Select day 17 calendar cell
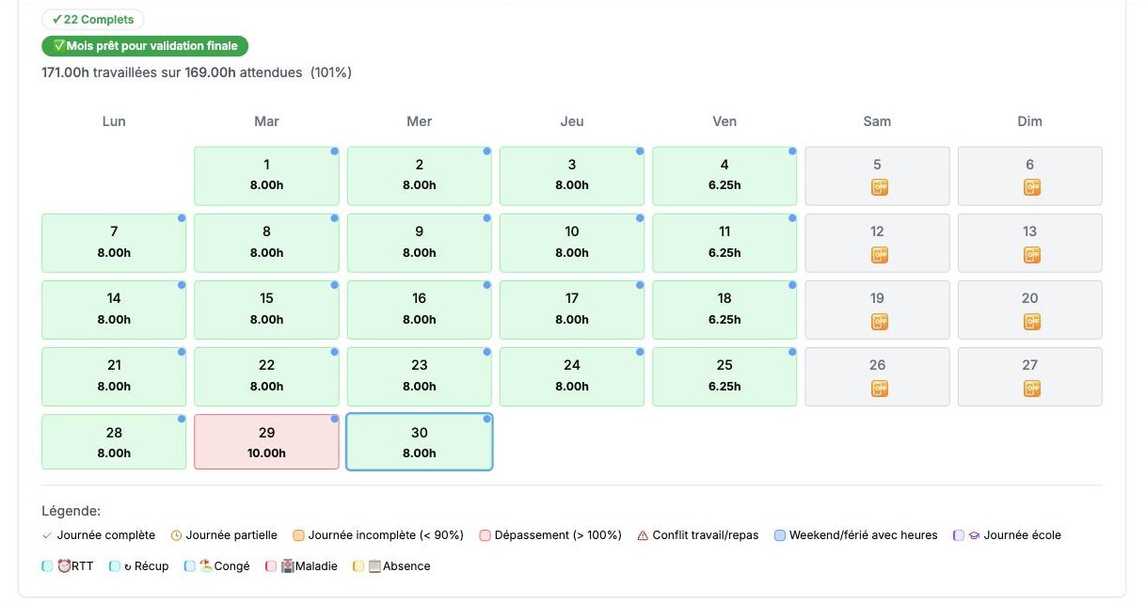1146x604 pixels. point(572,310)
